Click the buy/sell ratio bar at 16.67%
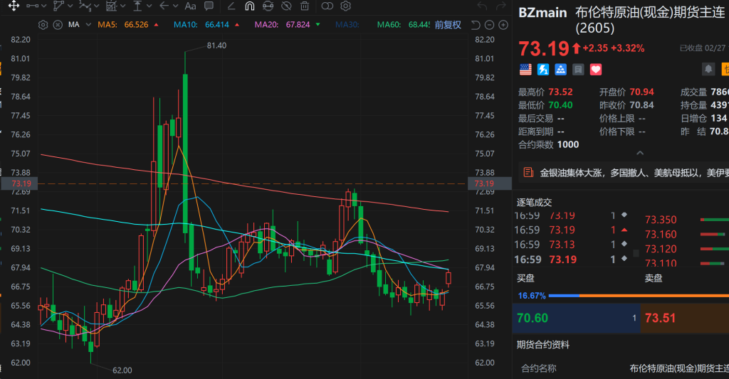 tap(619, 295)
